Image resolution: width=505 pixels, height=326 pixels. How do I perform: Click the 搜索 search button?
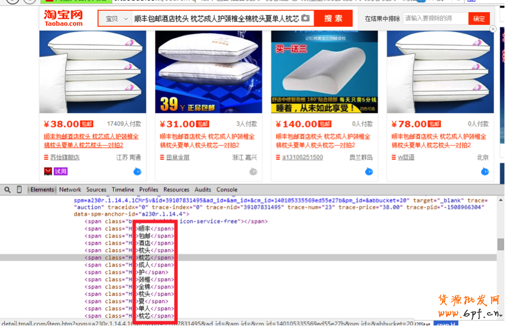tap(333, 18)
